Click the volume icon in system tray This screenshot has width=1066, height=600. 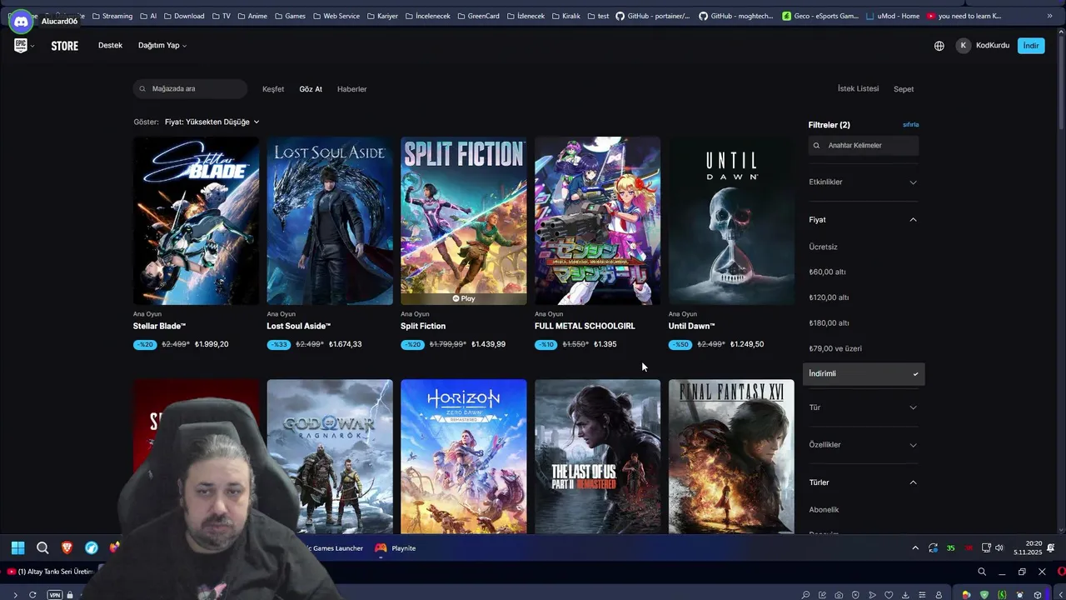999,548
